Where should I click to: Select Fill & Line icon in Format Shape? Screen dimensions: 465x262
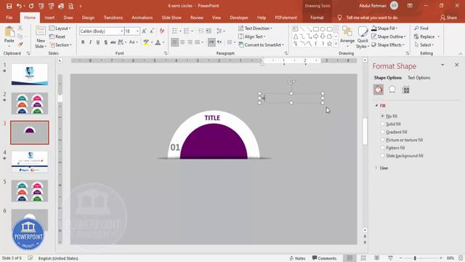tap(379, 90)
